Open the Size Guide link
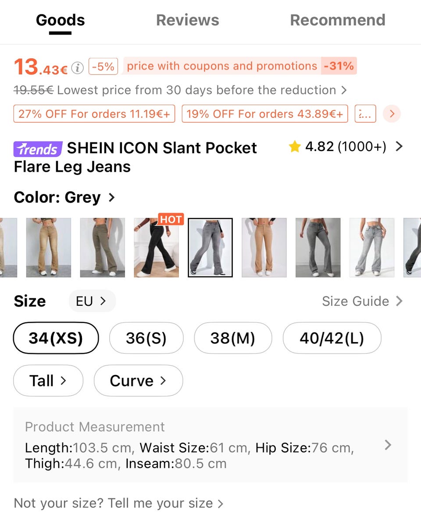This screenshot has height=523, width=421. pos(362,301)
